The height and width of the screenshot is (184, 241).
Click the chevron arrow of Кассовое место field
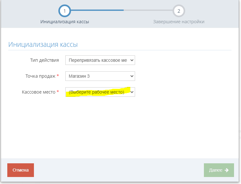[x=132, y=92]
